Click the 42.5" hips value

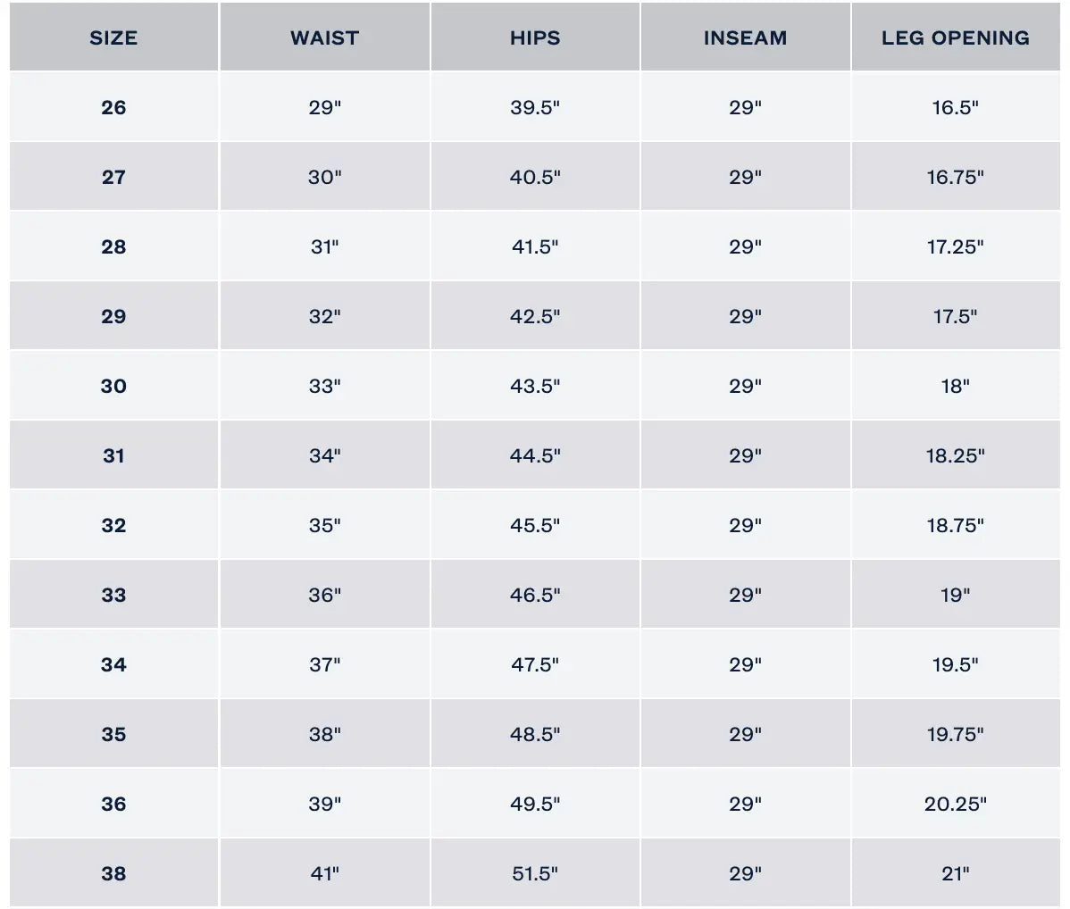[535, 316]
